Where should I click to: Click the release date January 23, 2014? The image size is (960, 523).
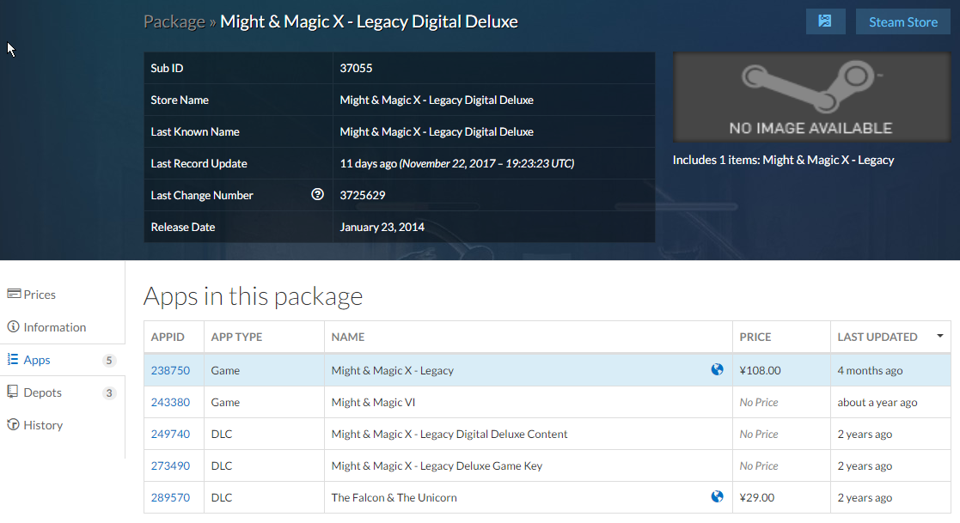[x=382, y=227]
